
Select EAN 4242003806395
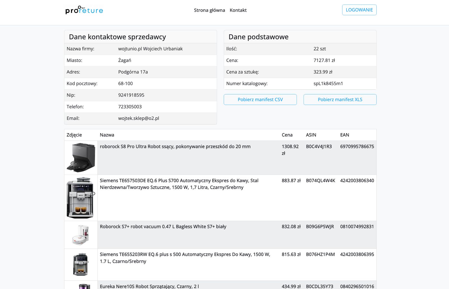[357, 254]
